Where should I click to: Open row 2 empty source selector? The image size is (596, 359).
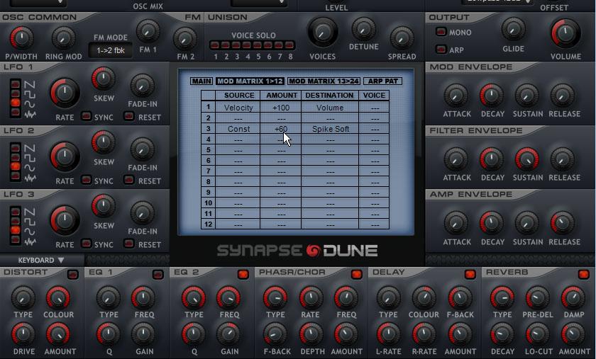point(238,118)
